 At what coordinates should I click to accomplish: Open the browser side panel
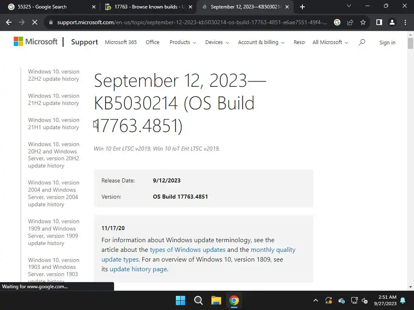[379, 23]
